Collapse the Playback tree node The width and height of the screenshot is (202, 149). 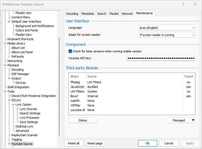[5, 65]
